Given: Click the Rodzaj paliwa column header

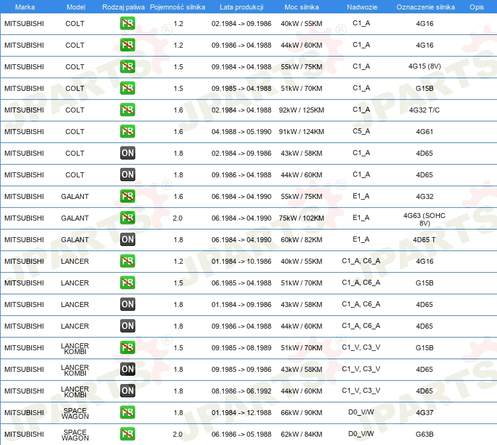Looking at the screenshot, I should click(123, 7).
